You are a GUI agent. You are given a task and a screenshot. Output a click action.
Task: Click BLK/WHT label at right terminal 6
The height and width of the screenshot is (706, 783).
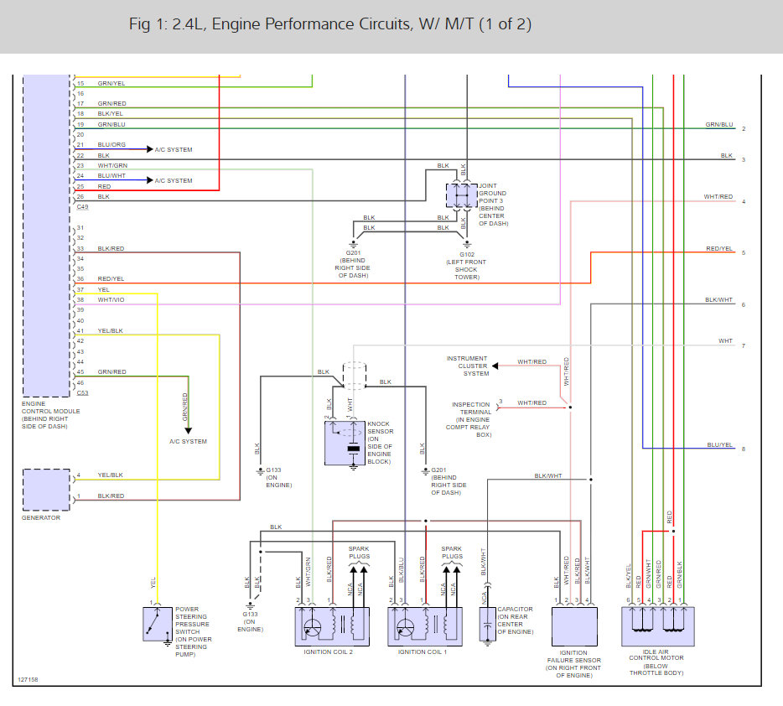pos(718,299)
